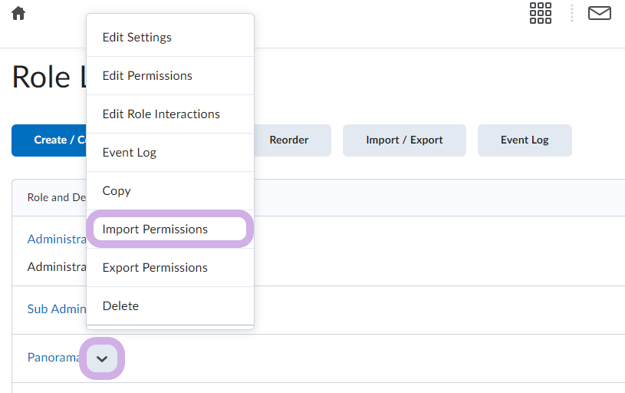Open Event Log from context menu
Viewport: 625px width, 393px height.
pyautogui.click(x=130, y=152)
